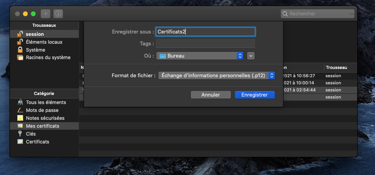This screenshot has height=175, width=375.
Task: Click the Catégorie sidebar header
Action: [x=44, y=93]
